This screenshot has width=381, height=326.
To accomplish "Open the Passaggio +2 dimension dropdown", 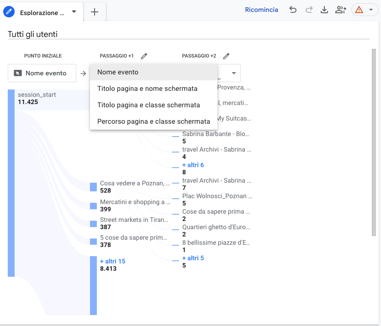I will point(233,73).
